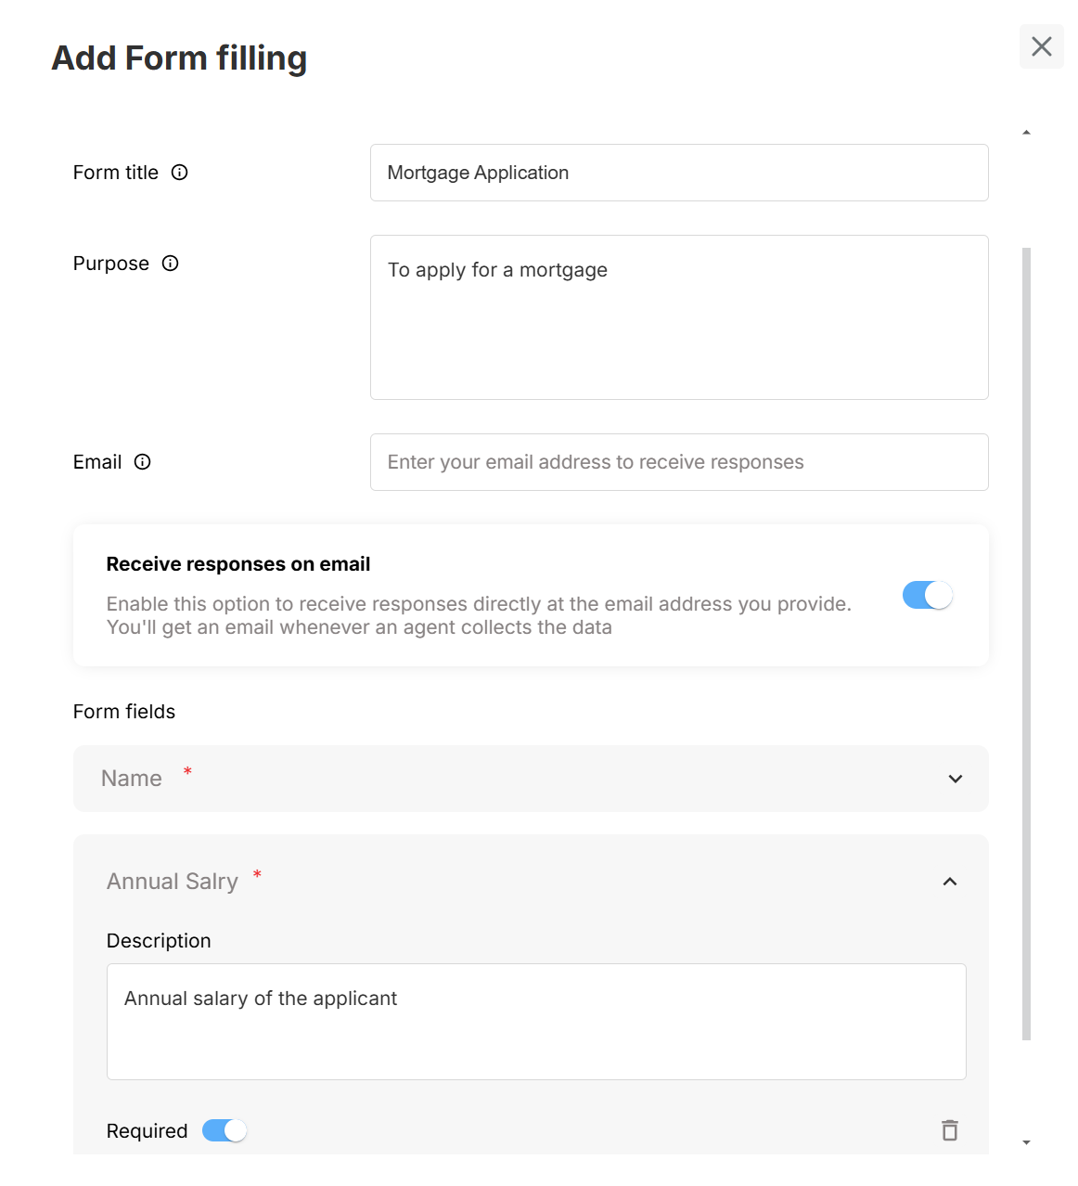
Task: Disable Receive responses on email toggle
Action: (927, 595)
